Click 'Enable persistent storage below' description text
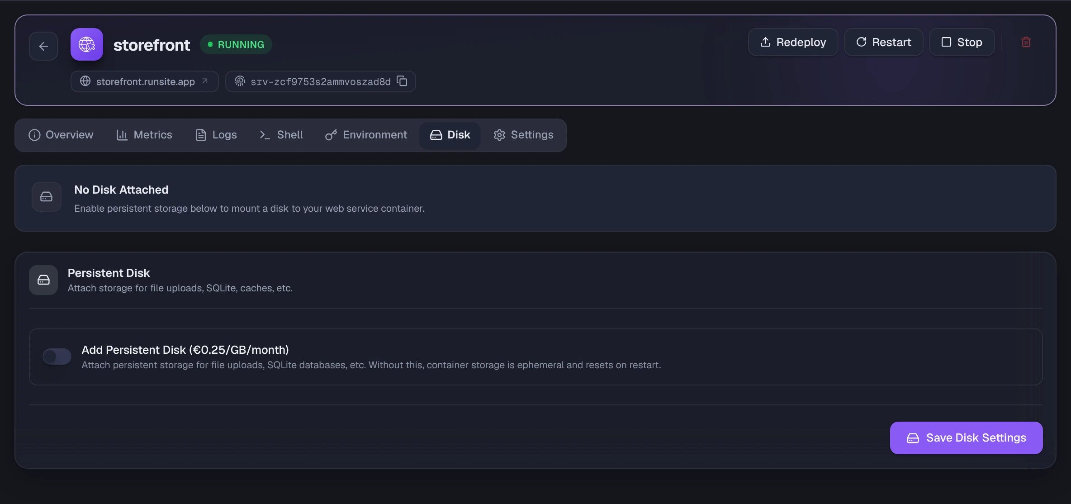The image size is (1071, 504). 249,209
